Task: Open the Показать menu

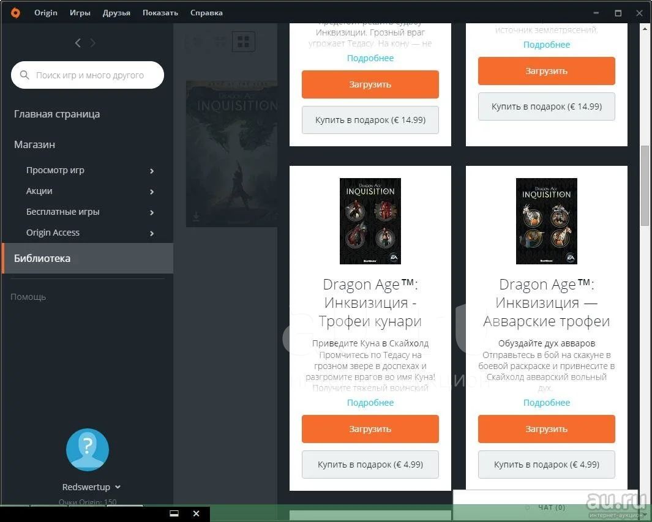Action: pyautogui.click(x=160, y=13)
